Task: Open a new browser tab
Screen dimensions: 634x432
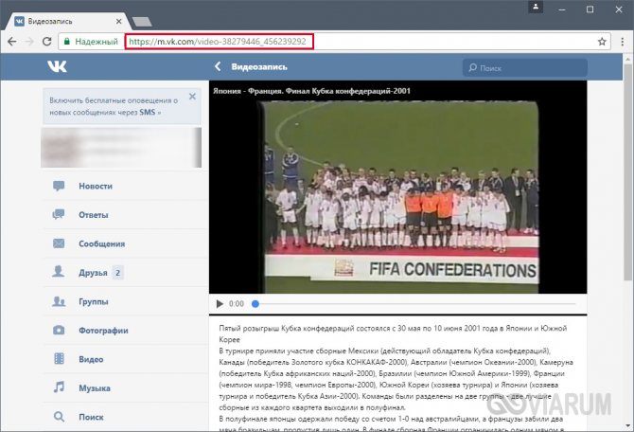Action: click(142, 22)
